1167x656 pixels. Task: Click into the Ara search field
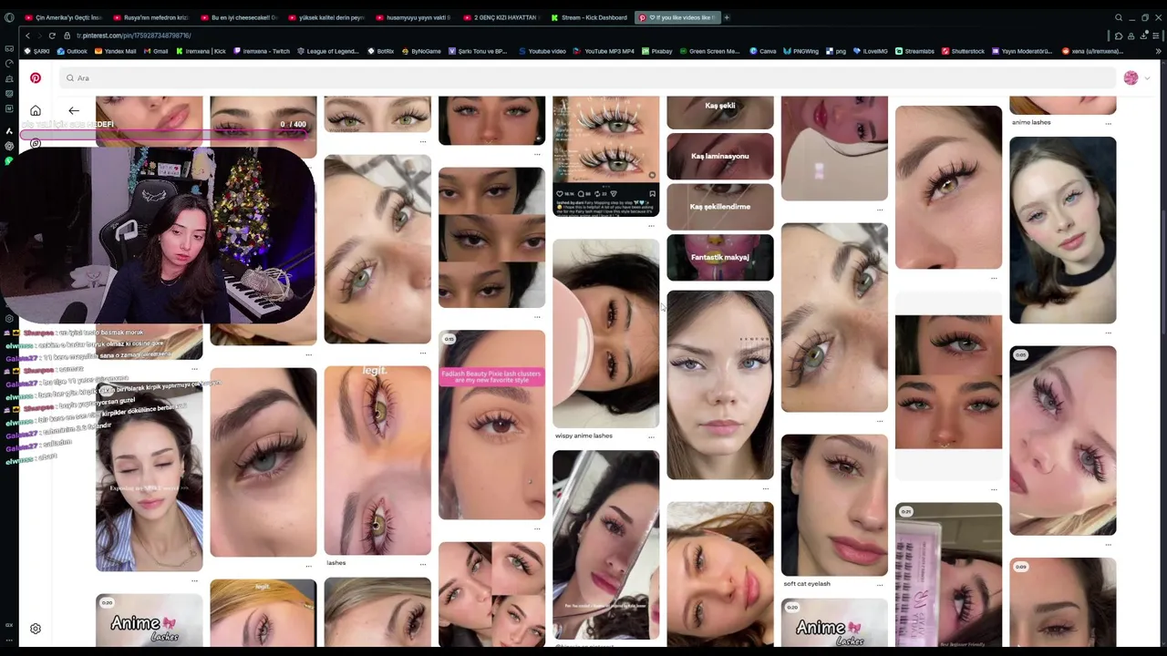tap(588, 78)
